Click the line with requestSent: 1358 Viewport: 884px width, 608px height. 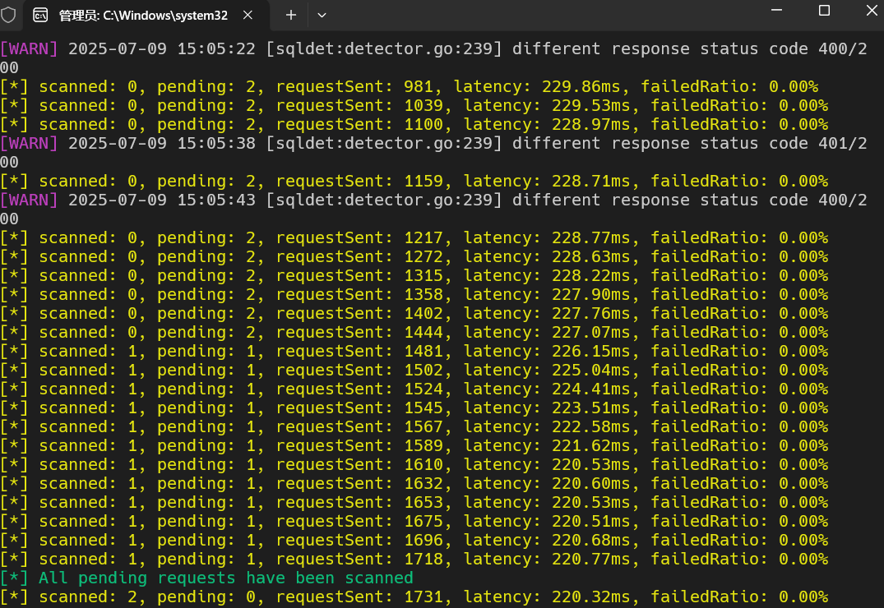click(414, 294)
